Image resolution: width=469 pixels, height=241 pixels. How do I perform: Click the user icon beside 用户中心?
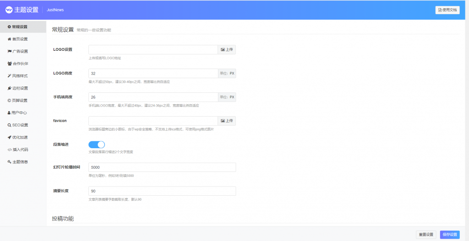9,113
